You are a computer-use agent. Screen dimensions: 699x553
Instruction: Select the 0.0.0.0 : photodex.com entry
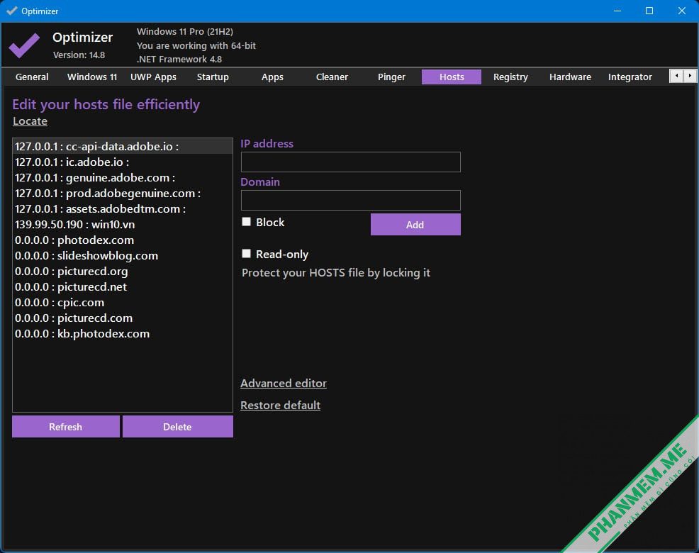(x=123, y=240)
